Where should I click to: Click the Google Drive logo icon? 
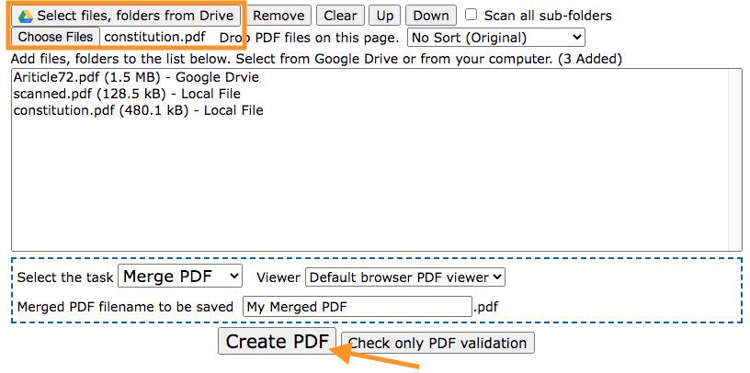pyautogui.click(x=26, y=16)
